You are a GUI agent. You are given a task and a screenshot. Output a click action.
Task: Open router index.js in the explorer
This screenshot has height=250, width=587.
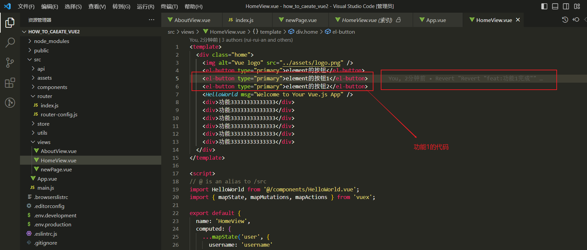pyautogui.click(x=91, y=105)
